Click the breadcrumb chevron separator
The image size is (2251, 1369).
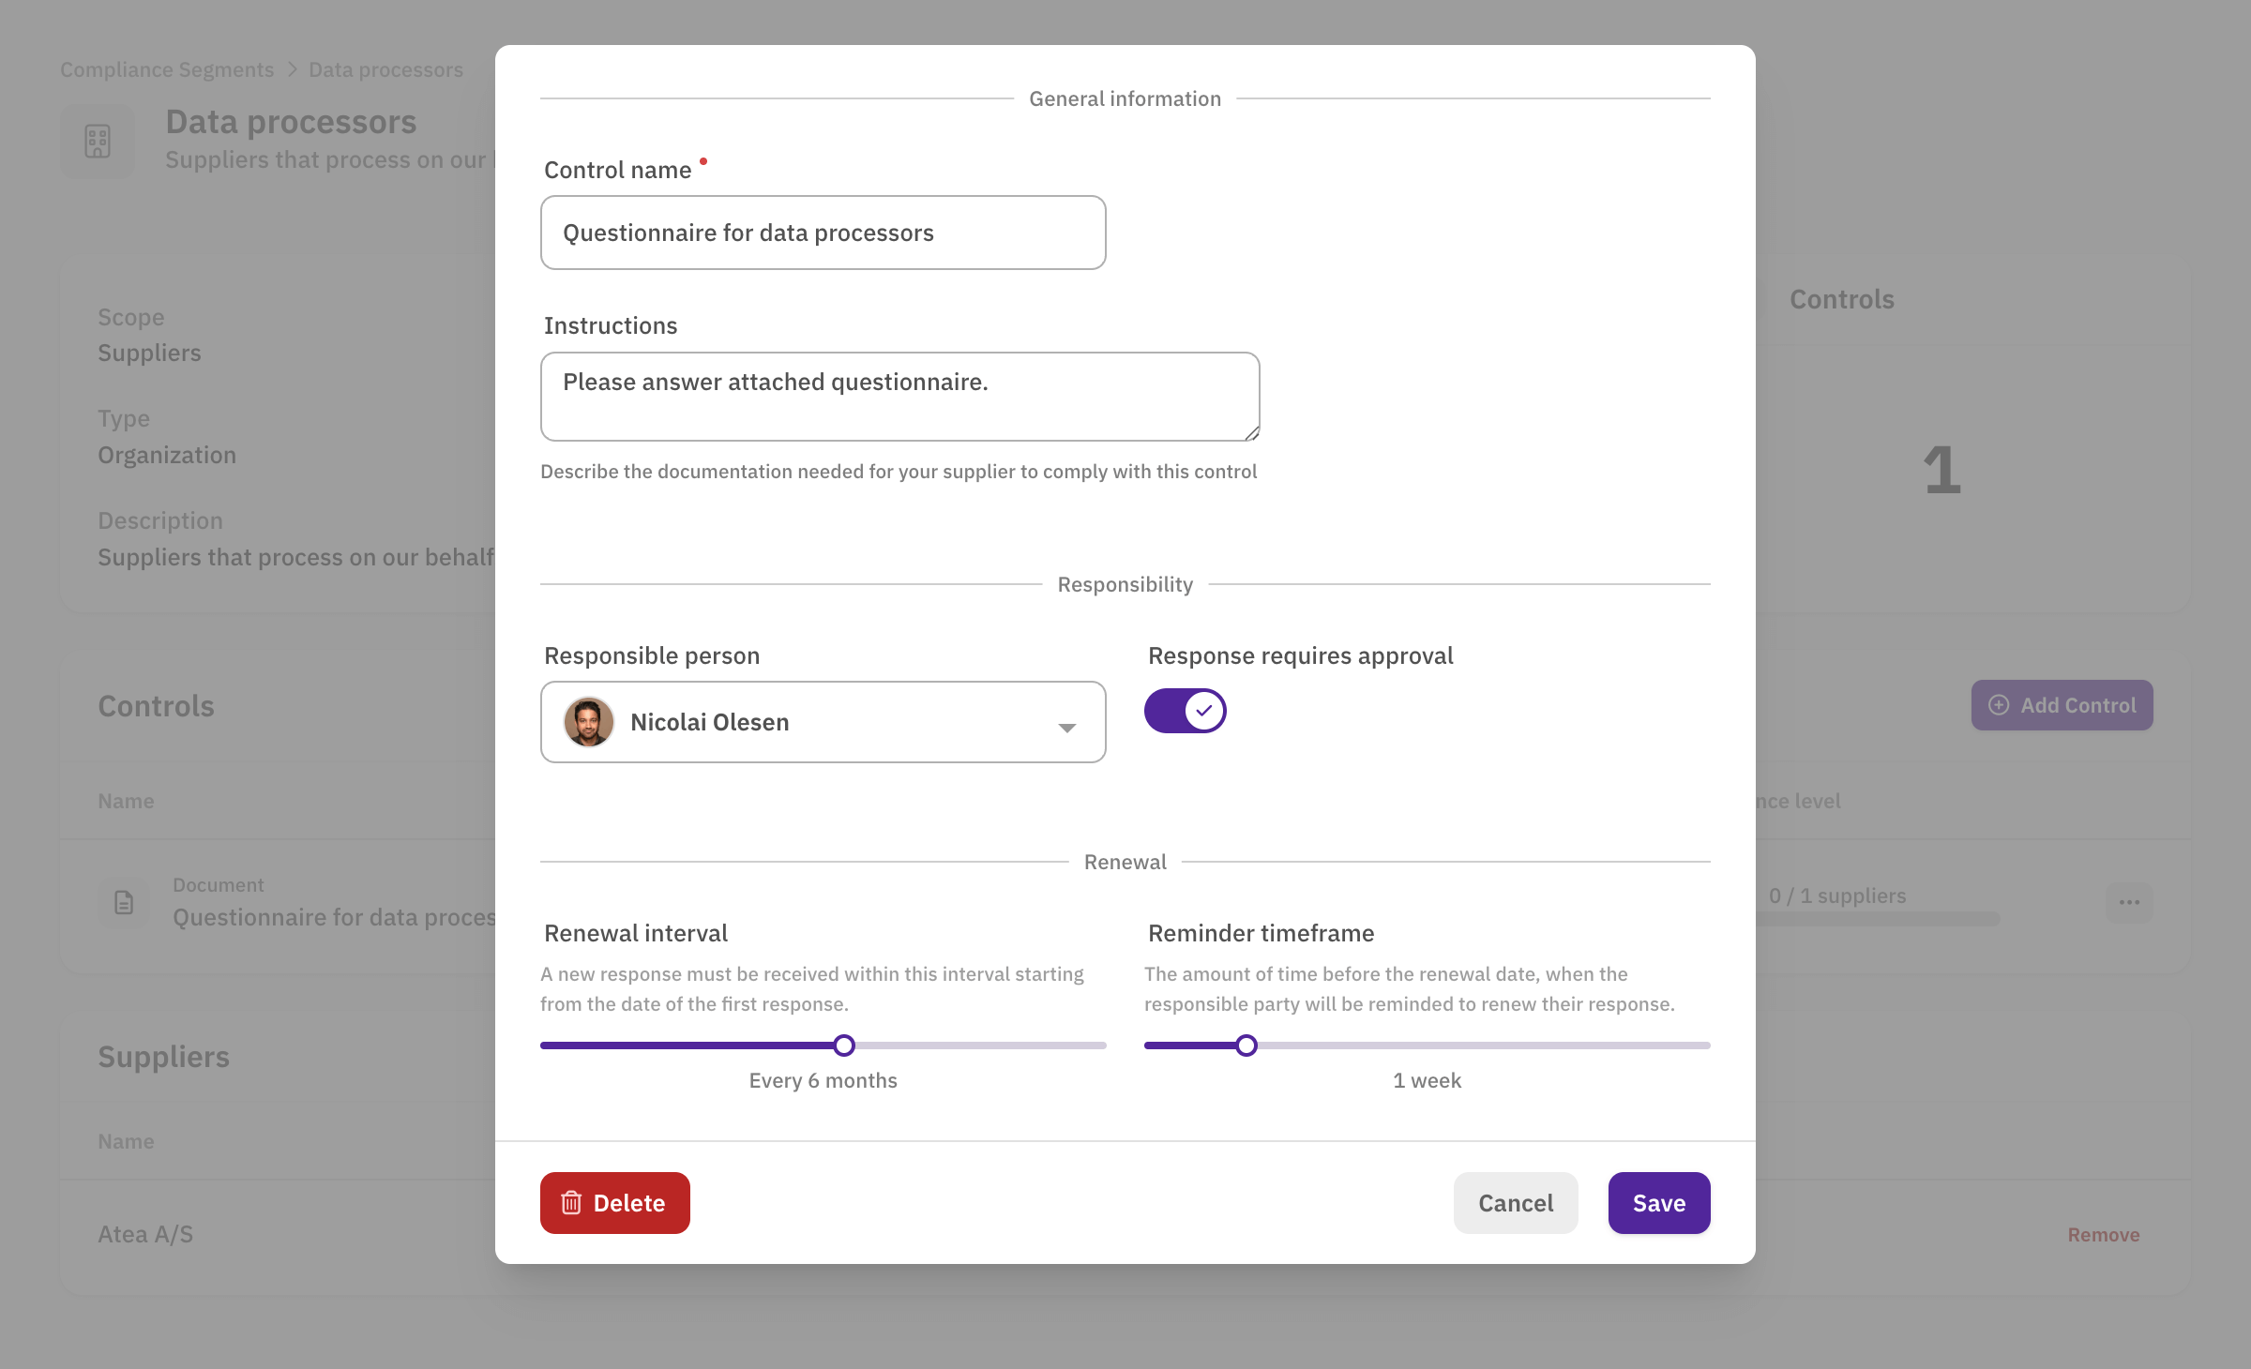coord(292,70)
